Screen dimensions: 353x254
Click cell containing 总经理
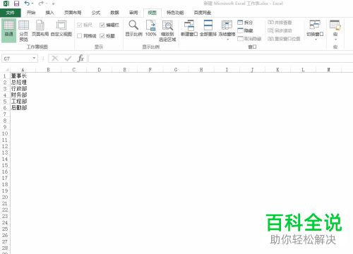(23, 83)
